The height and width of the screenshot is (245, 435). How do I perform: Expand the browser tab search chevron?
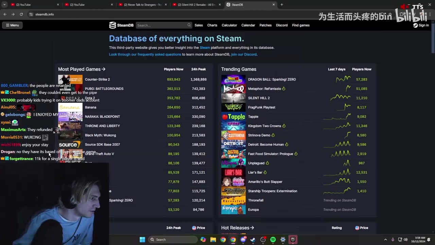click(4, 5)
